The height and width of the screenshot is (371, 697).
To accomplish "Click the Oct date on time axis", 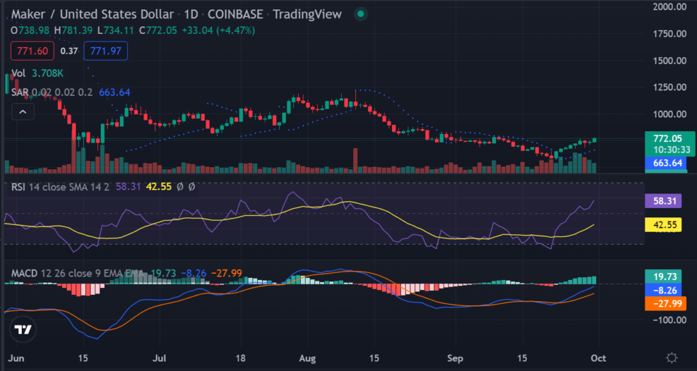I will pyautogui.click(x=597, y=357).
